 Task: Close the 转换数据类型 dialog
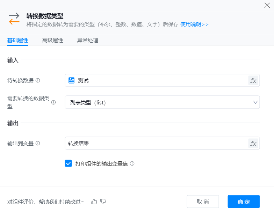pos(267,5)
